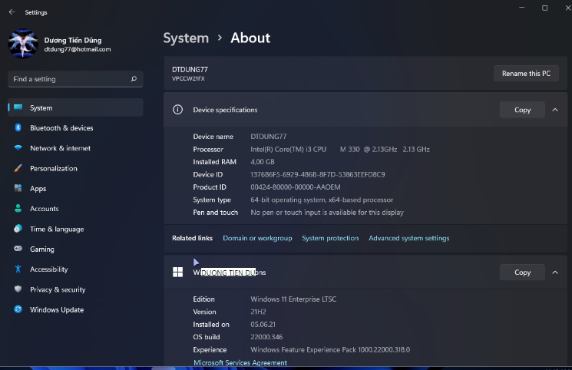This screenshot has width=572, height=370.
Task: Collapse the Windows specifications section
Action: point(555,273)
